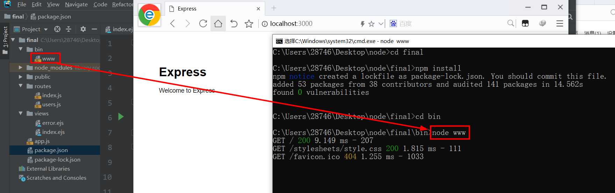Screen dimensions: 615x193
Task: Click the browser undo-close arrow icon
Action: (234, 23)
